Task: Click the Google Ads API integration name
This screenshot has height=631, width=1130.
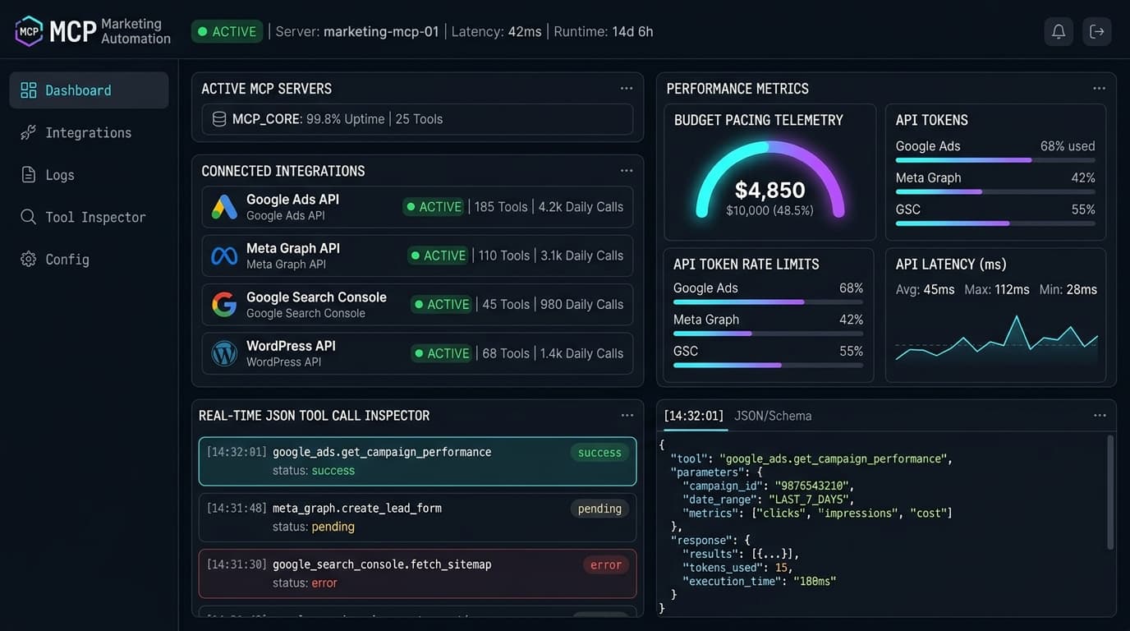Action: [x=292, y=200]
